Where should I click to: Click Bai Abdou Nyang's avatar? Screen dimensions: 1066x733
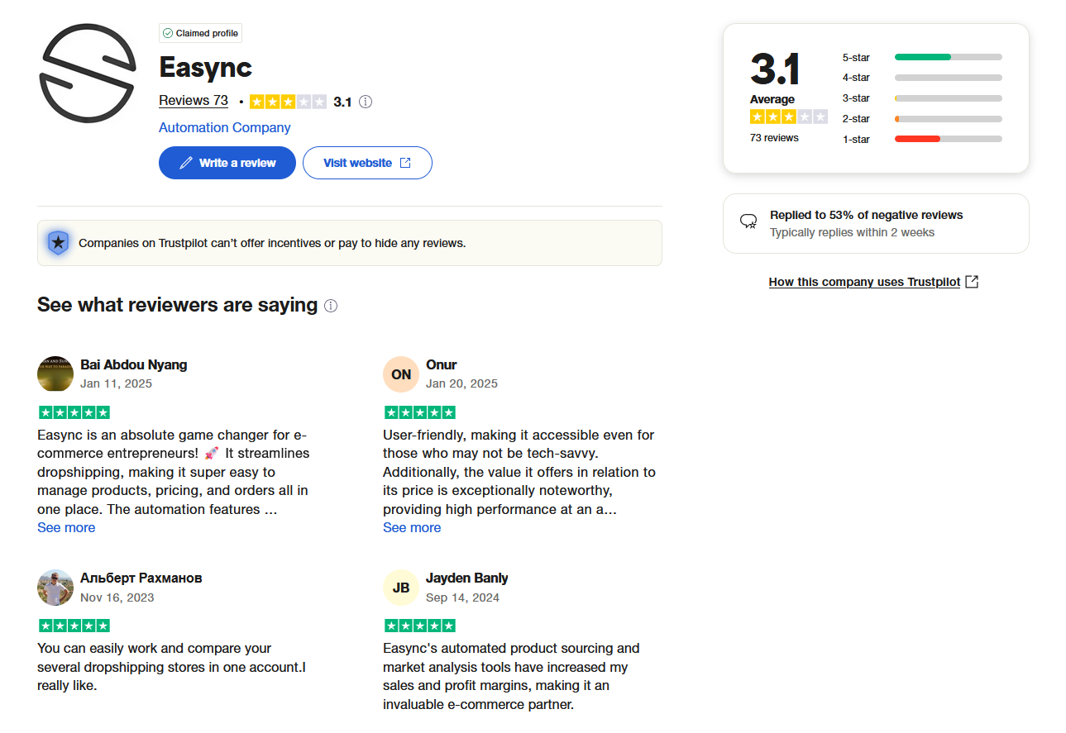click(x=55, y=374)
